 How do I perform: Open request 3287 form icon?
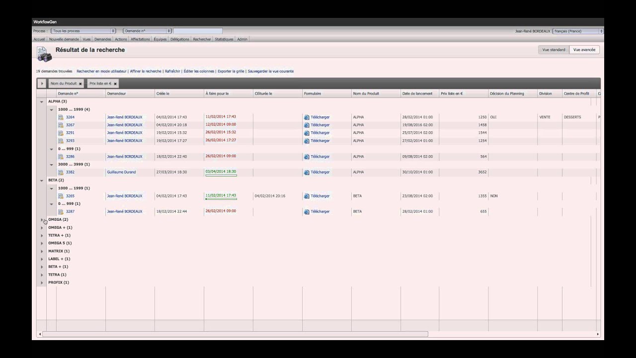(61, 212)
